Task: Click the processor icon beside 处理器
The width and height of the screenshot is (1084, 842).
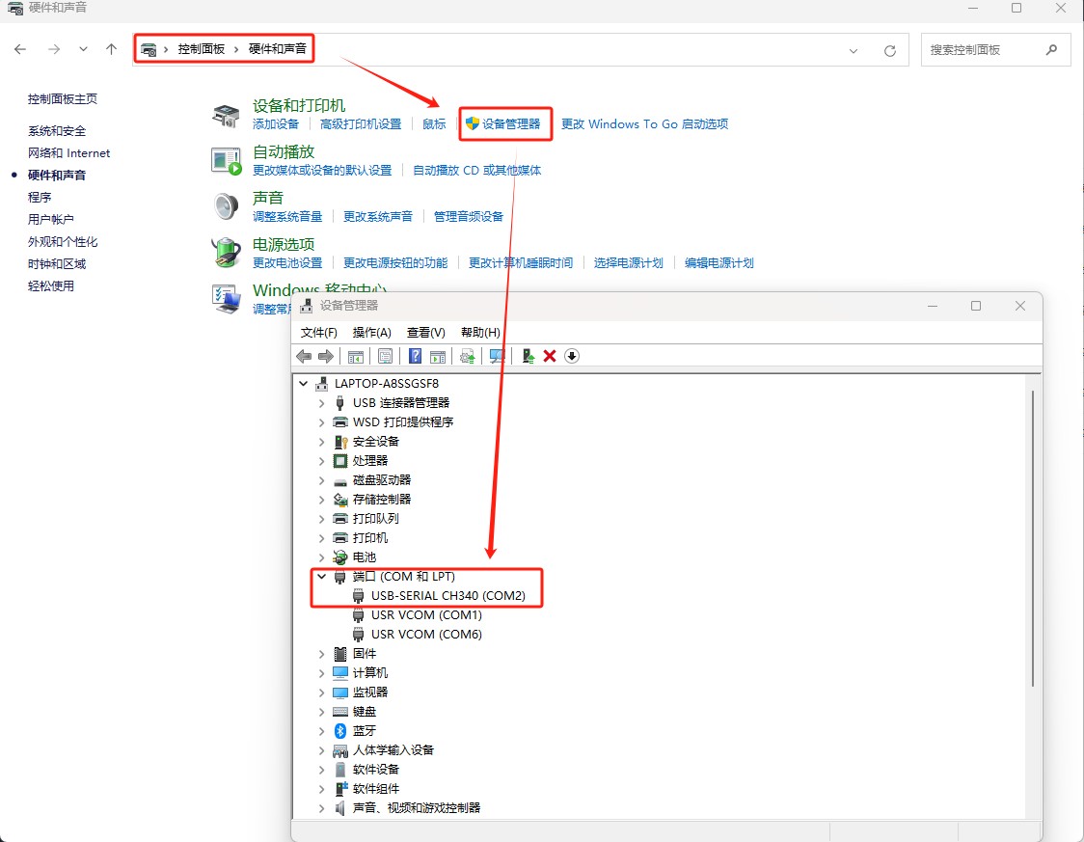Action: point(340,460)
